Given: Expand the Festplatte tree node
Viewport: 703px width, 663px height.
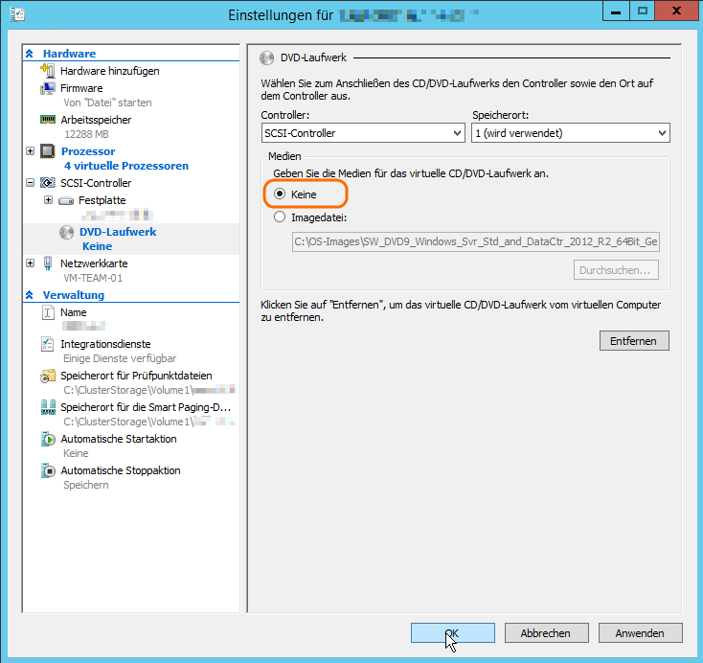Looking at the screenshot, I should pos(49,200).
